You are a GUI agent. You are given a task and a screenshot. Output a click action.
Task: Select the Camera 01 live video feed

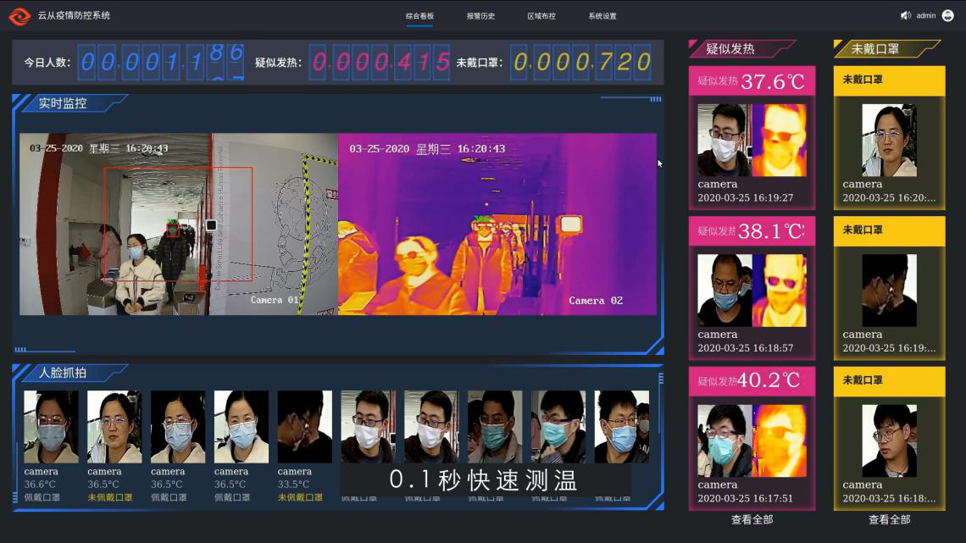[x=178, y=224]
